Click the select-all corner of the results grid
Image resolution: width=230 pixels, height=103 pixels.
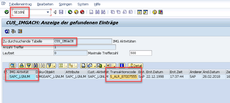tap(6, 72)
